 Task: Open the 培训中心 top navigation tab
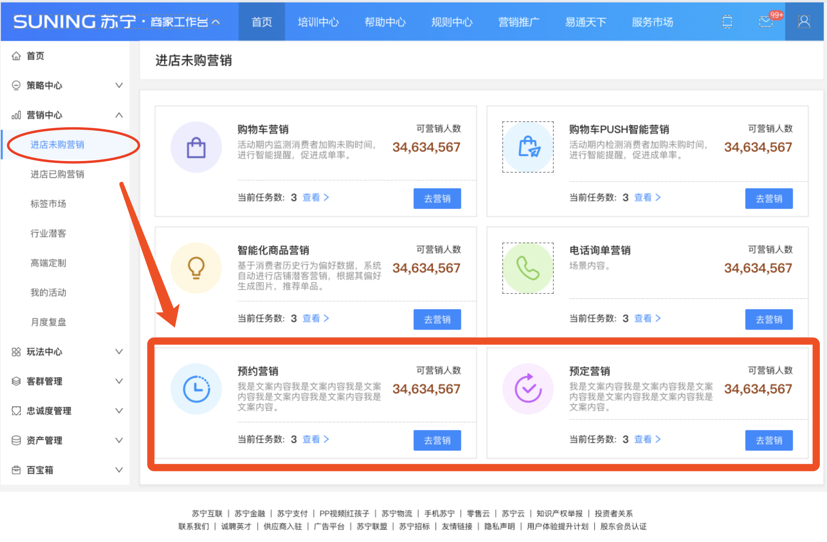click(x=318, y=22)
